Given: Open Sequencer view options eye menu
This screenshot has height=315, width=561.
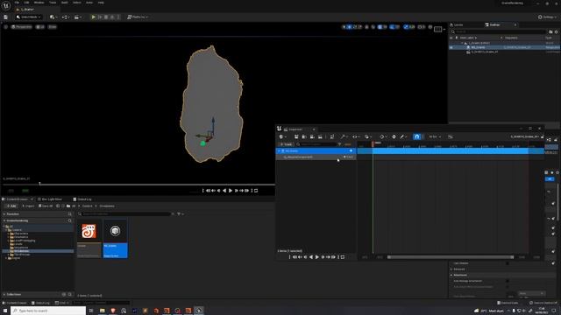Looking at the screenshot, I should 356,136.
